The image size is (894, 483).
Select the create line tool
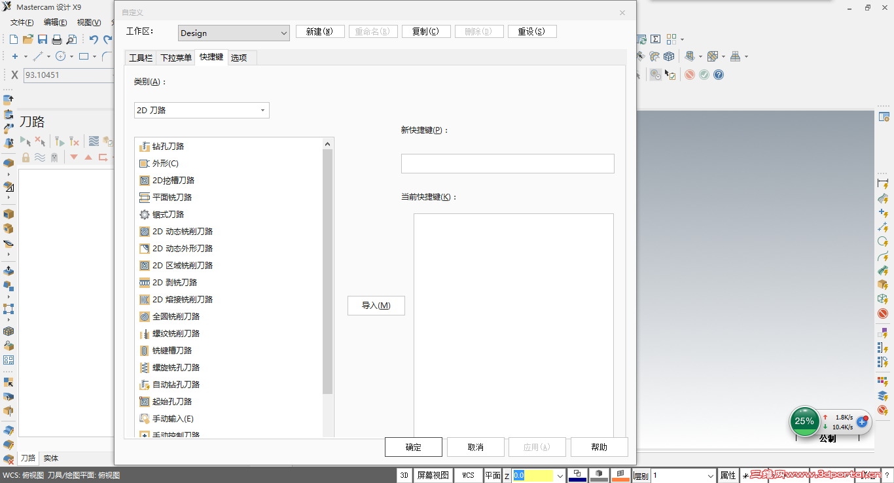click(37, 56)
